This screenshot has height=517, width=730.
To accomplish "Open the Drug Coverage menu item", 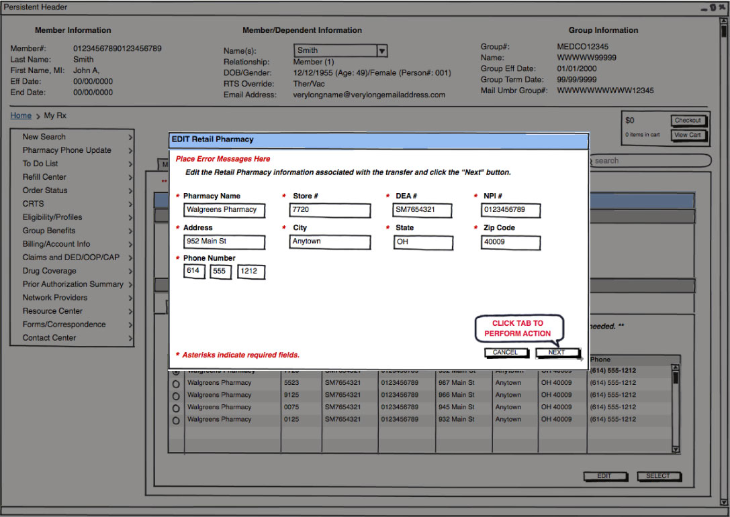I will click(x=49, y=271).
